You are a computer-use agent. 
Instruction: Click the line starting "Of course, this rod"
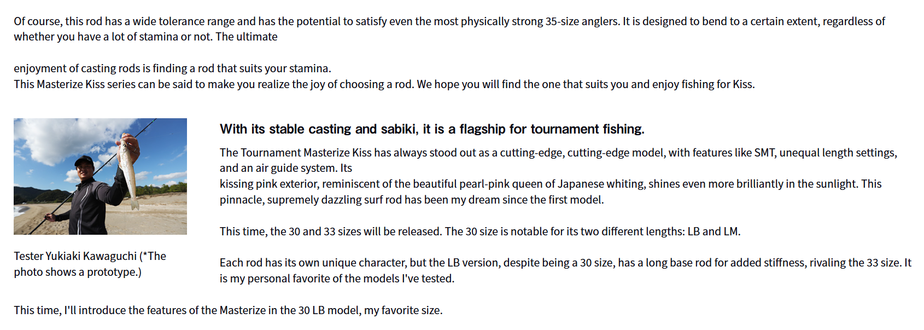point(449,21)
